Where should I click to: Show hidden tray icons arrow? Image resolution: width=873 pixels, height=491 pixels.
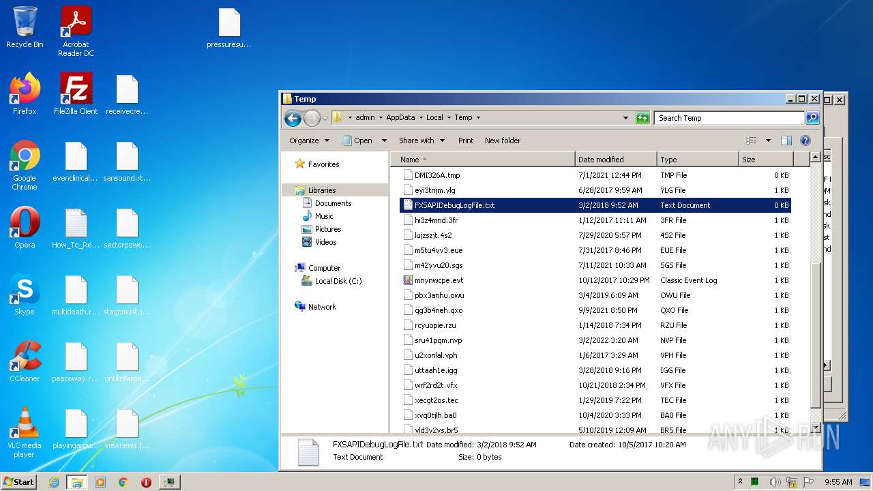tap(741, 482)
